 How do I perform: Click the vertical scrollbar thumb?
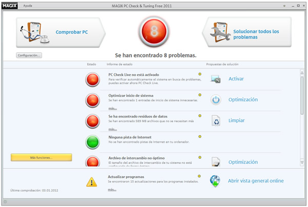[x=302, y=95]
